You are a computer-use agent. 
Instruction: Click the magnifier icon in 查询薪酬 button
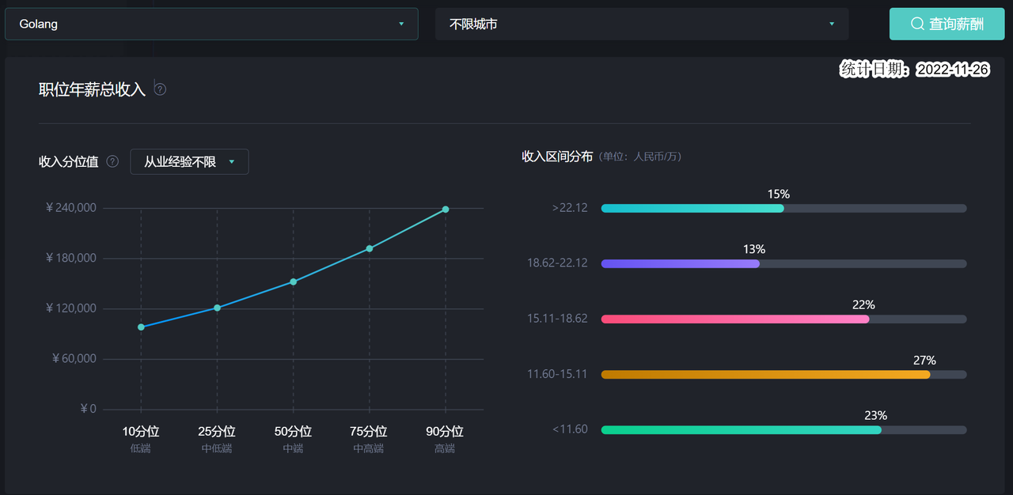pos(917,24)
